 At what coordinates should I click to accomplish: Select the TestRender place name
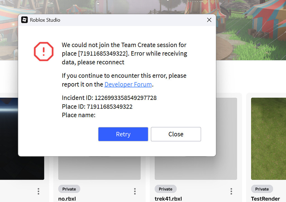265,199
